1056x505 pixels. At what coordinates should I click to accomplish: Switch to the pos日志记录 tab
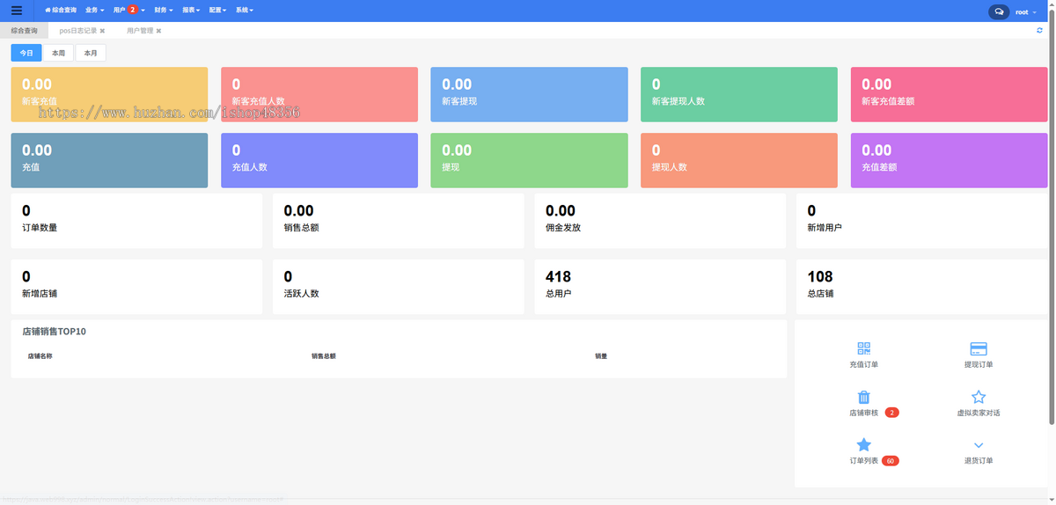click(78, 31)
